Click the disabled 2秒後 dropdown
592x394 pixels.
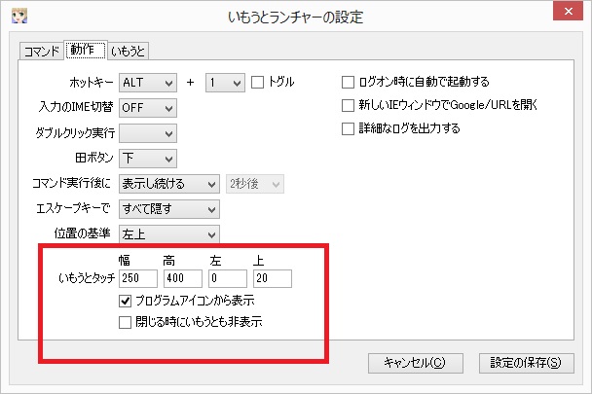(255, 184)
